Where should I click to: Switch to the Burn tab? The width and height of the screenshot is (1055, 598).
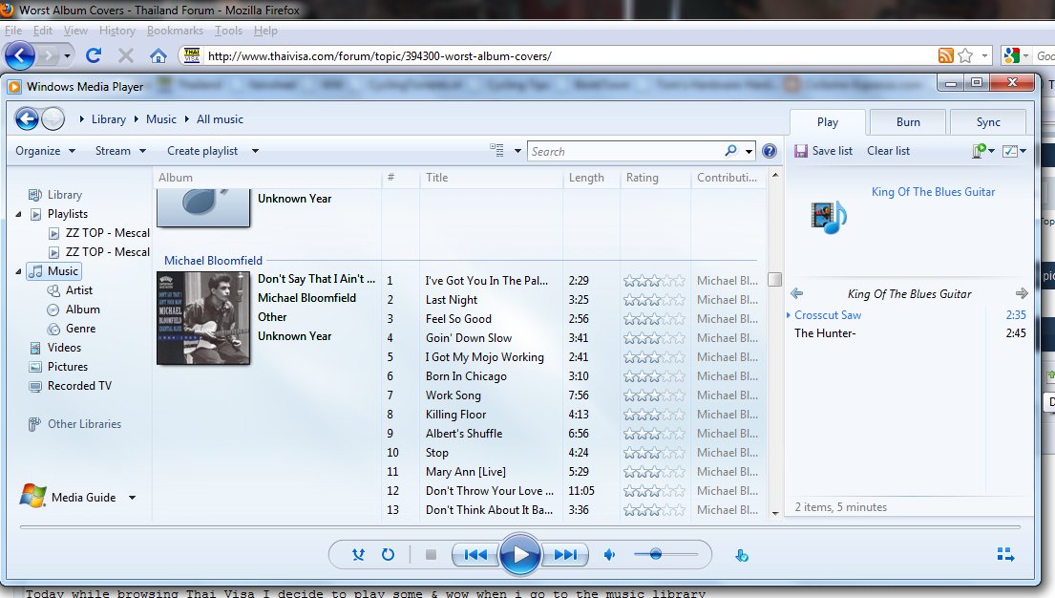click(908, 122)
